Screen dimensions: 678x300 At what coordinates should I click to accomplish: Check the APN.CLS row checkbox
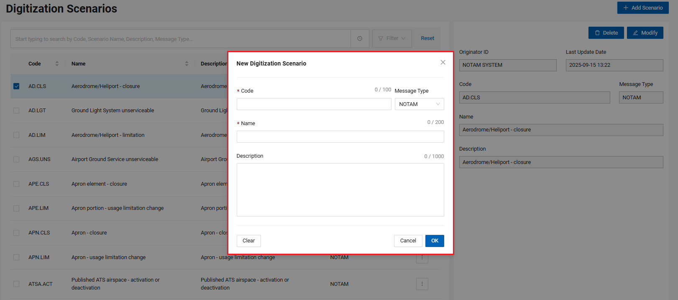point(16,233)
